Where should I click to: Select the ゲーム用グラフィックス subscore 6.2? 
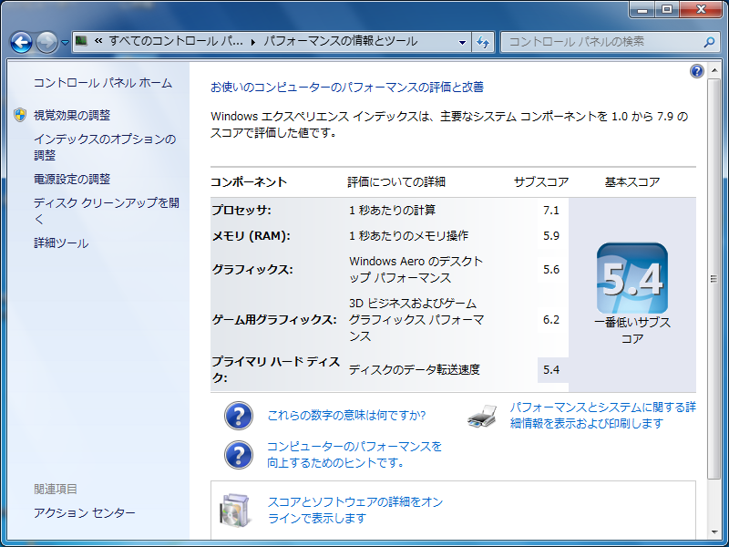point(551,320)
